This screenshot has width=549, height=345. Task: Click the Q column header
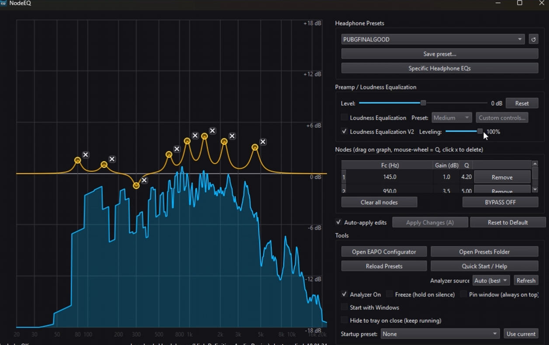click(x=466, y=166)
